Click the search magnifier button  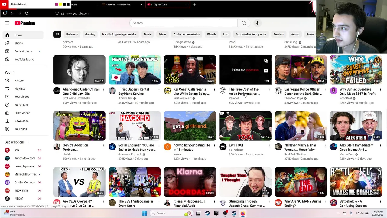pos(244,23)
